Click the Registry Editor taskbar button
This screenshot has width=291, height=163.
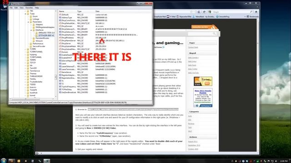click(47, 161)
